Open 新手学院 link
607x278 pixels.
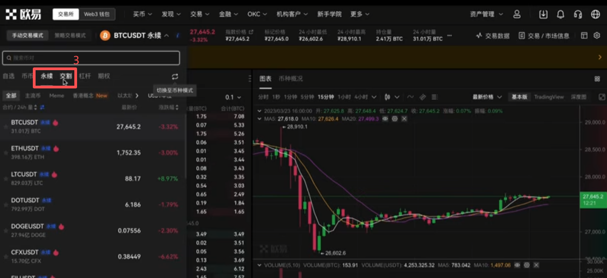pos(329,14)
